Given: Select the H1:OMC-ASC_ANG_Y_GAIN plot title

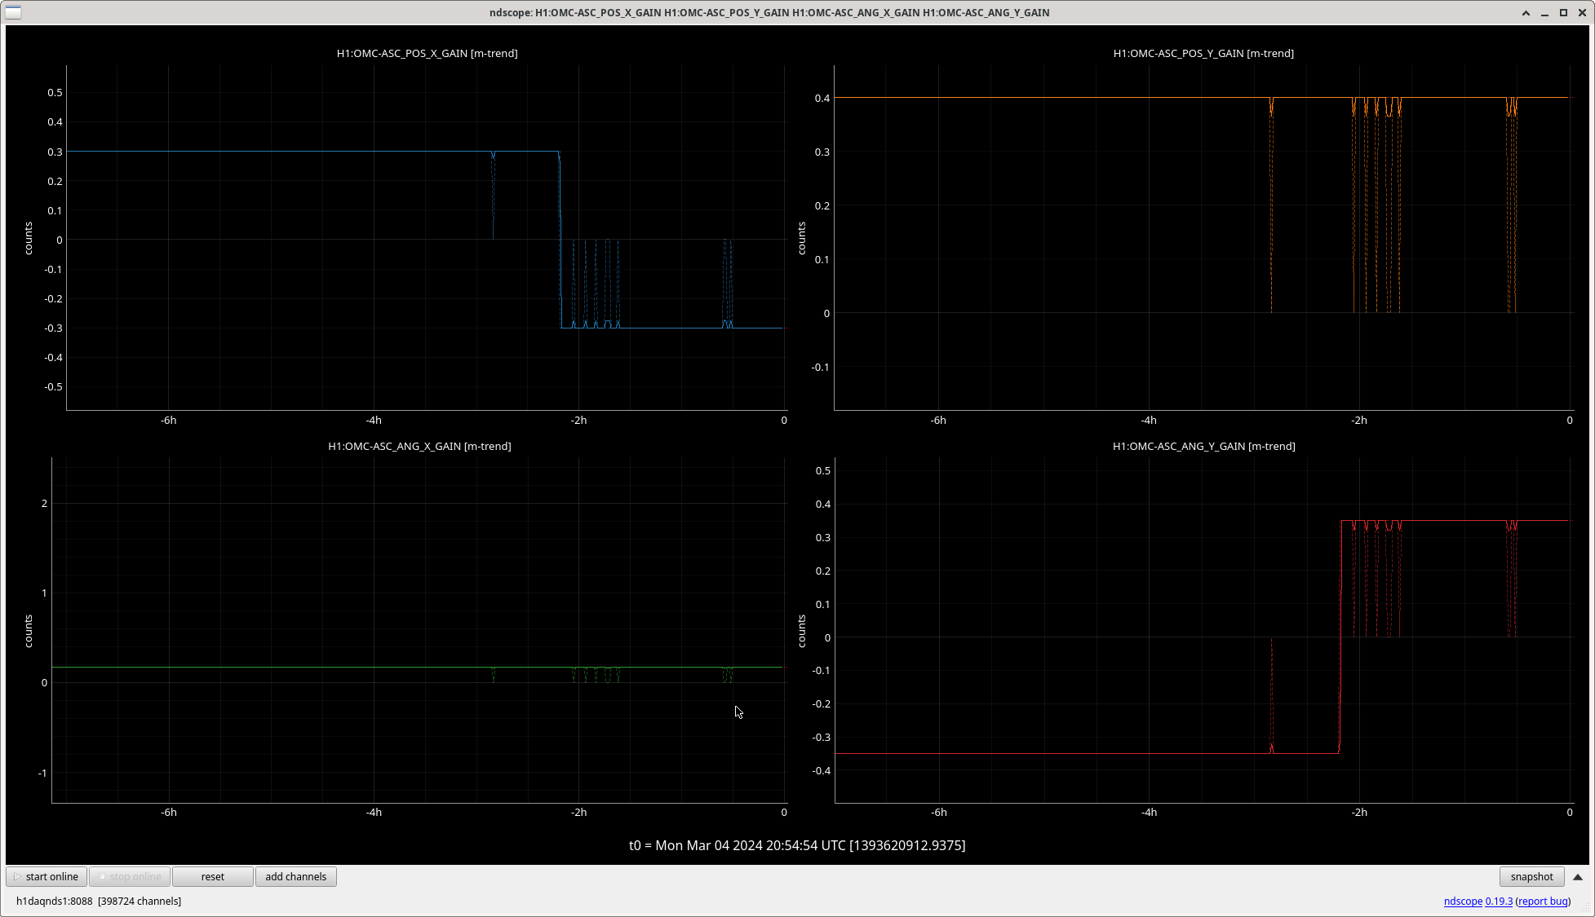Looking at the screenshot, I should [1203, 446].
